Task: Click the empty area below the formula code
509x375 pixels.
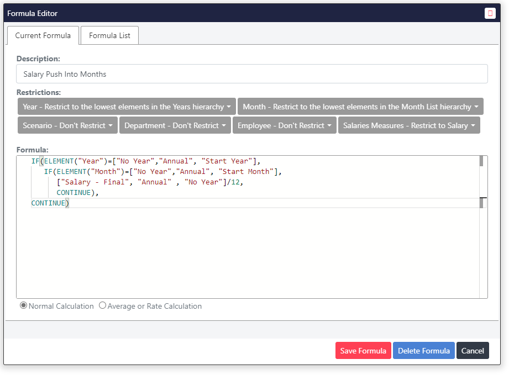Action: tap(249, 254)
